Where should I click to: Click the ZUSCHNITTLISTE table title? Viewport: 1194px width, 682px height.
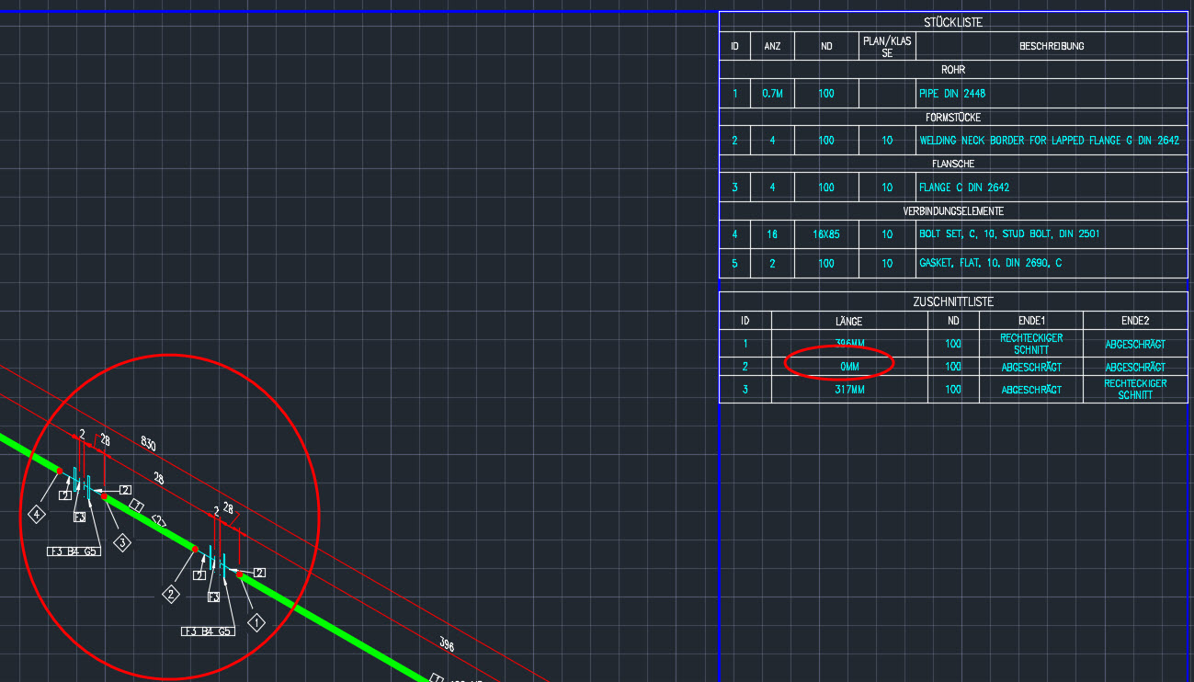pos(953,301)
